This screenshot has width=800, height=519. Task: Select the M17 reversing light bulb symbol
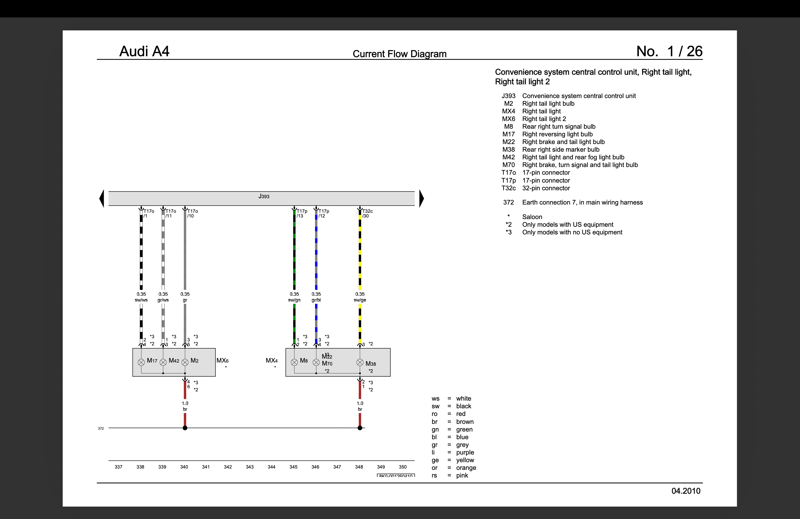click(x=141, y=362)
